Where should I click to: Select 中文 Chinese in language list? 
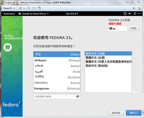pos(57,54)
